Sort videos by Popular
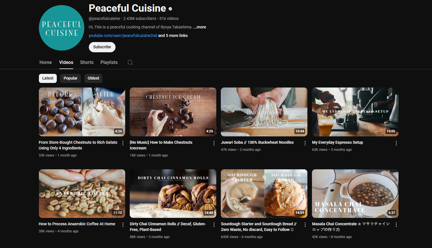 pyautogui.click(x=70, y=78)
